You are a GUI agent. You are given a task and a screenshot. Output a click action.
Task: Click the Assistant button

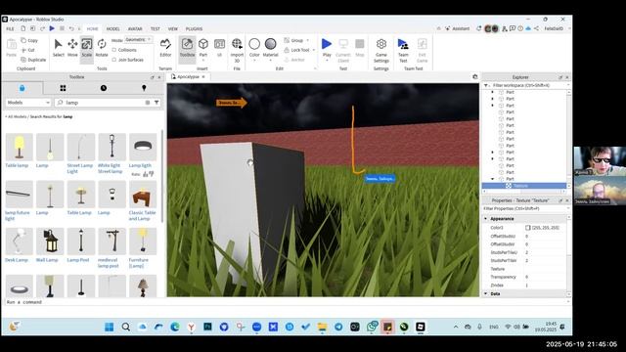pyautogui.click(x=457, y=28)
